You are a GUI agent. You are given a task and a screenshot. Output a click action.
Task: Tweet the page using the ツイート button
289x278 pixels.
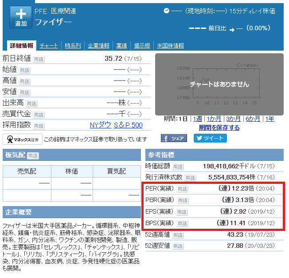(210, 138)
